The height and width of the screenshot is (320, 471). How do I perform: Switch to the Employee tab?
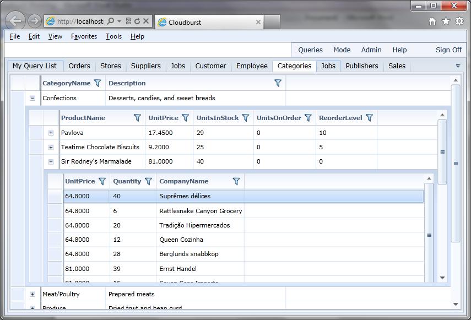pos(252,66)
